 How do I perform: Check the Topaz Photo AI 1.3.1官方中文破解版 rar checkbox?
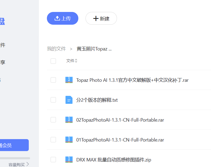coord(53,80)
